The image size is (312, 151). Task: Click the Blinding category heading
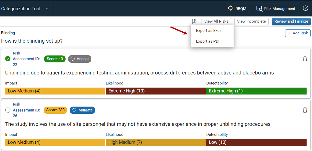pos(8,33)
